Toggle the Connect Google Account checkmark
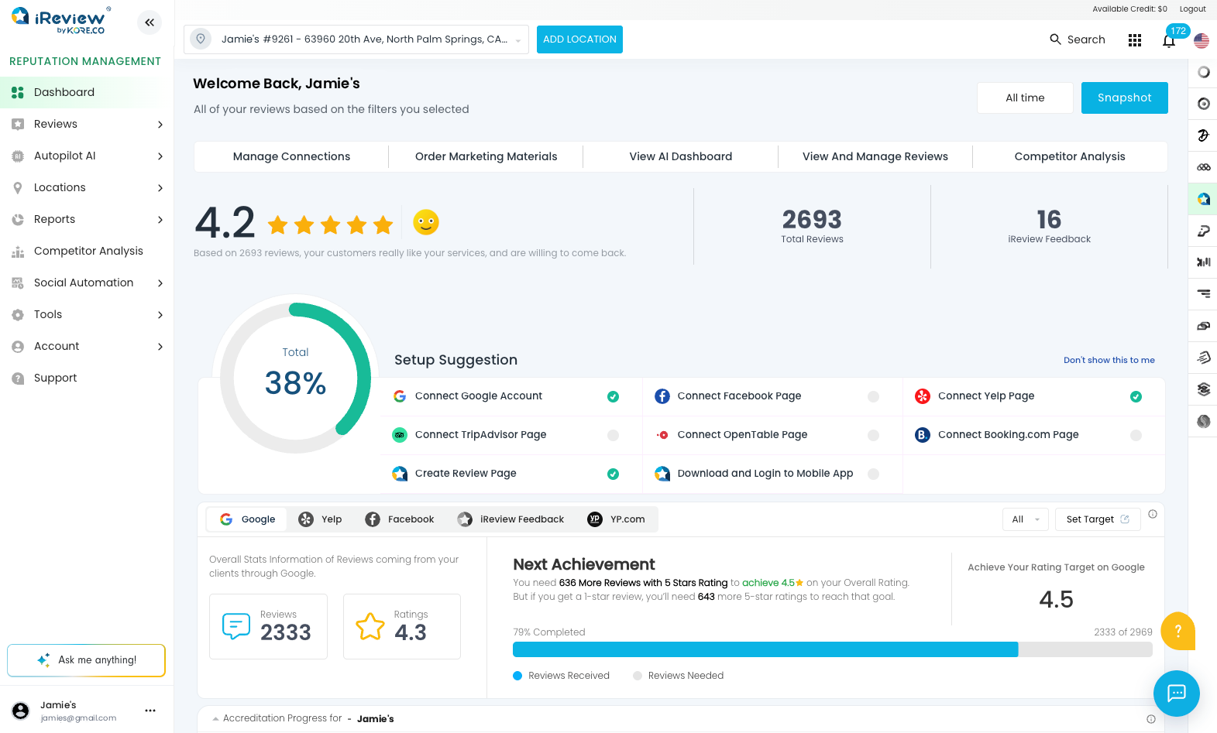The image size is (1217, 733). [613, 396]
